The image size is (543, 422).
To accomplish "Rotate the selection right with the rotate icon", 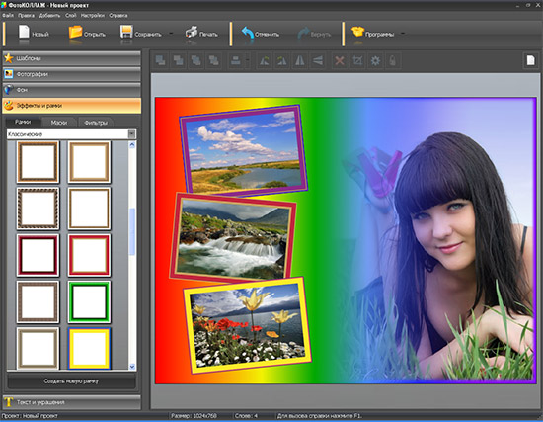I will [282, 60].
